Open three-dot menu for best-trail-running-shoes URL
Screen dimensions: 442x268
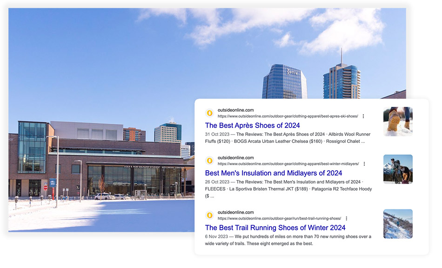pyautogui.click(x=347, y=218)
